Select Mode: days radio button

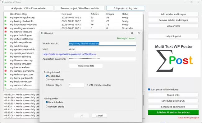tap(47, 76)
